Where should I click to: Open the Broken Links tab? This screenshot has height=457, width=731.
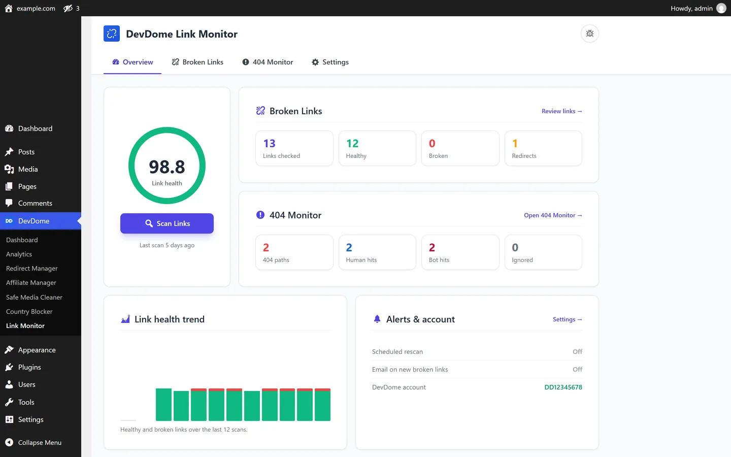pos(197,62)
